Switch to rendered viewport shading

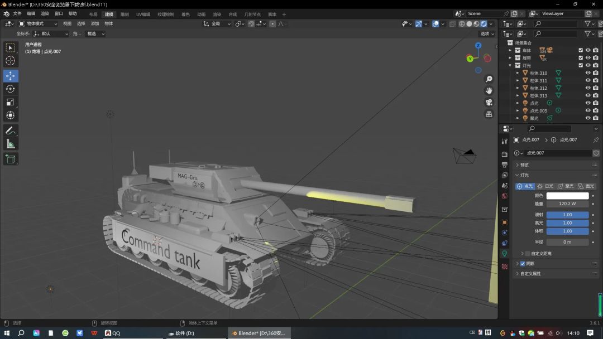coord(484,24)
